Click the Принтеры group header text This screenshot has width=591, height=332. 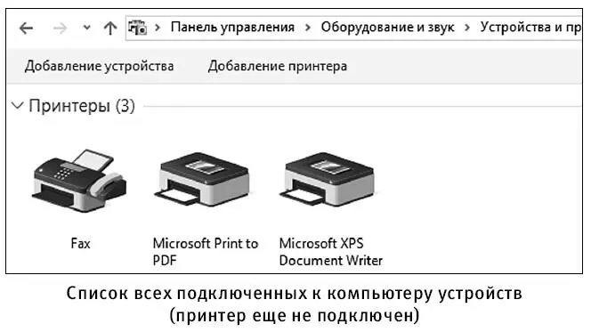pos(82,106)
